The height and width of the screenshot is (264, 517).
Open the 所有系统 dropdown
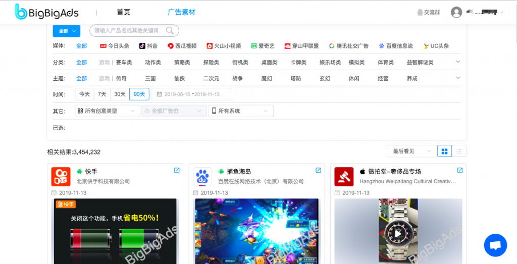coord(241,111)
